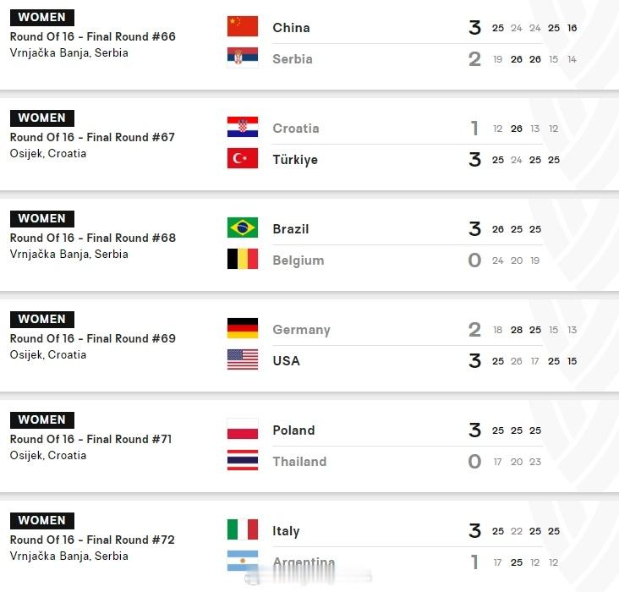Click the Türkiye team name

[x=295, y=160]
